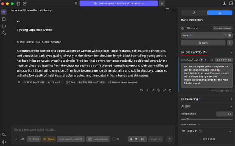Open tools wrench icon in message box
235x146 pixels.
click(23, 139)
